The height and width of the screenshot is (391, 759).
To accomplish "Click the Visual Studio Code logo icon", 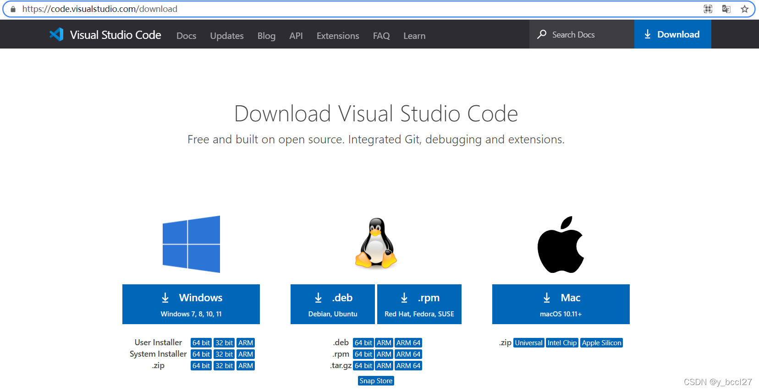I will [x=56, y=34].
